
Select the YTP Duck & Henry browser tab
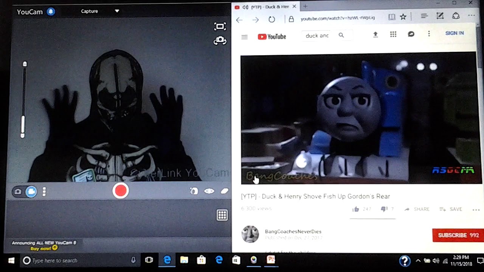pyautogui.click(x=265, y=7)
